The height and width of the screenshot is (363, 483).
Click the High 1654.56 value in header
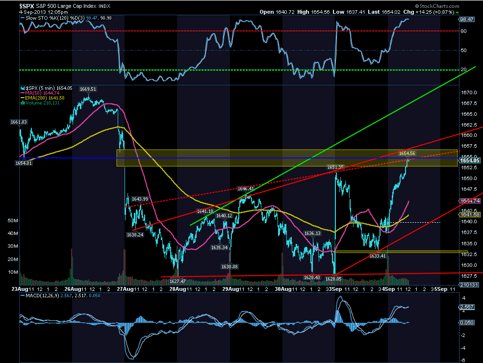(x=313, y=12)
